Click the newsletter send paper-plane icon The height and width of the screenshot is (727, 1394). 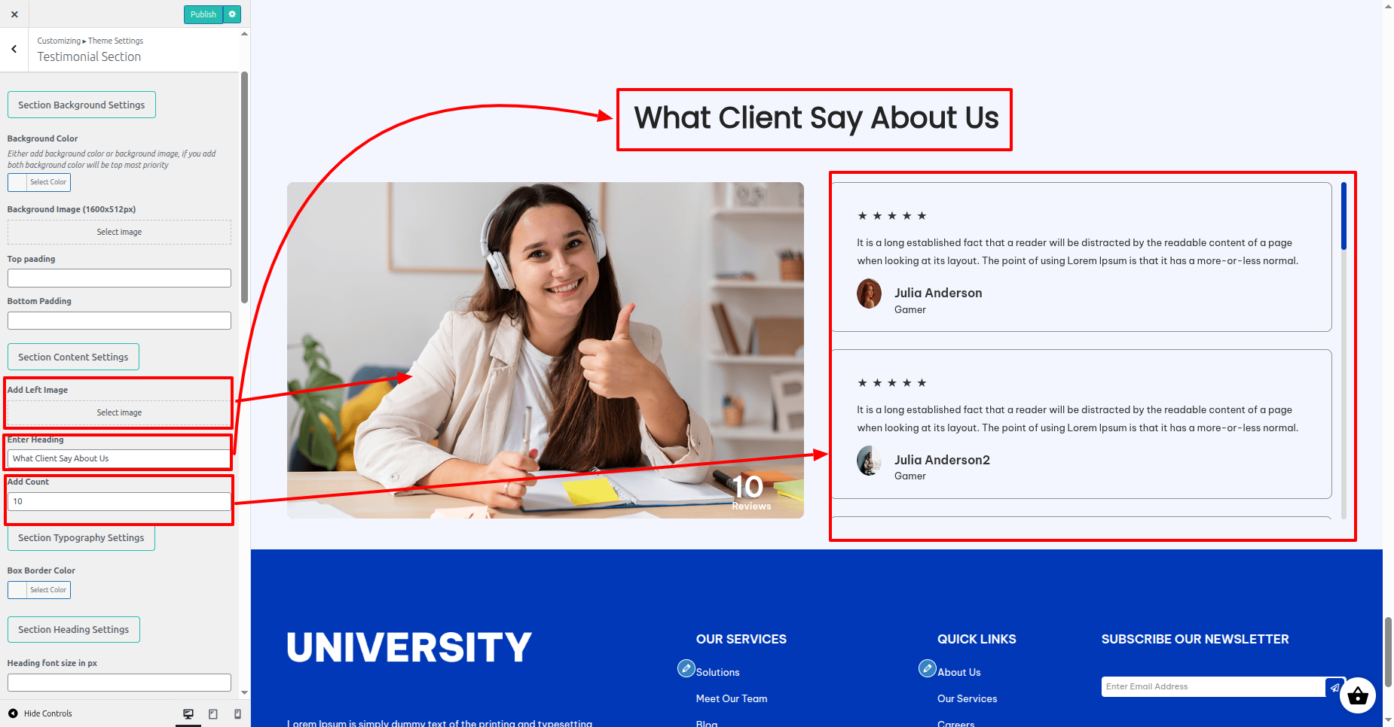point(1334,687)
